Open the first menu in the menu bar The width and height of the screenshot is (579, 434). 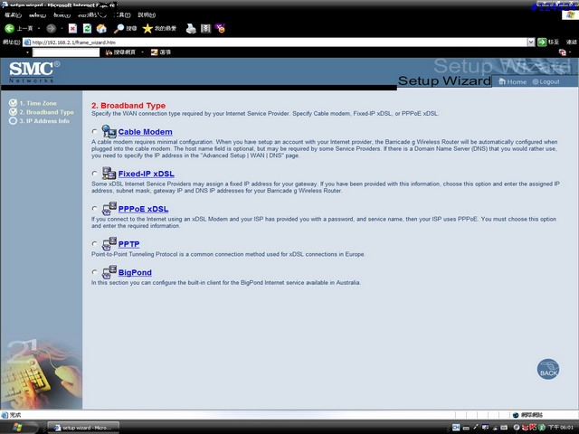click(x=13, y=15)
